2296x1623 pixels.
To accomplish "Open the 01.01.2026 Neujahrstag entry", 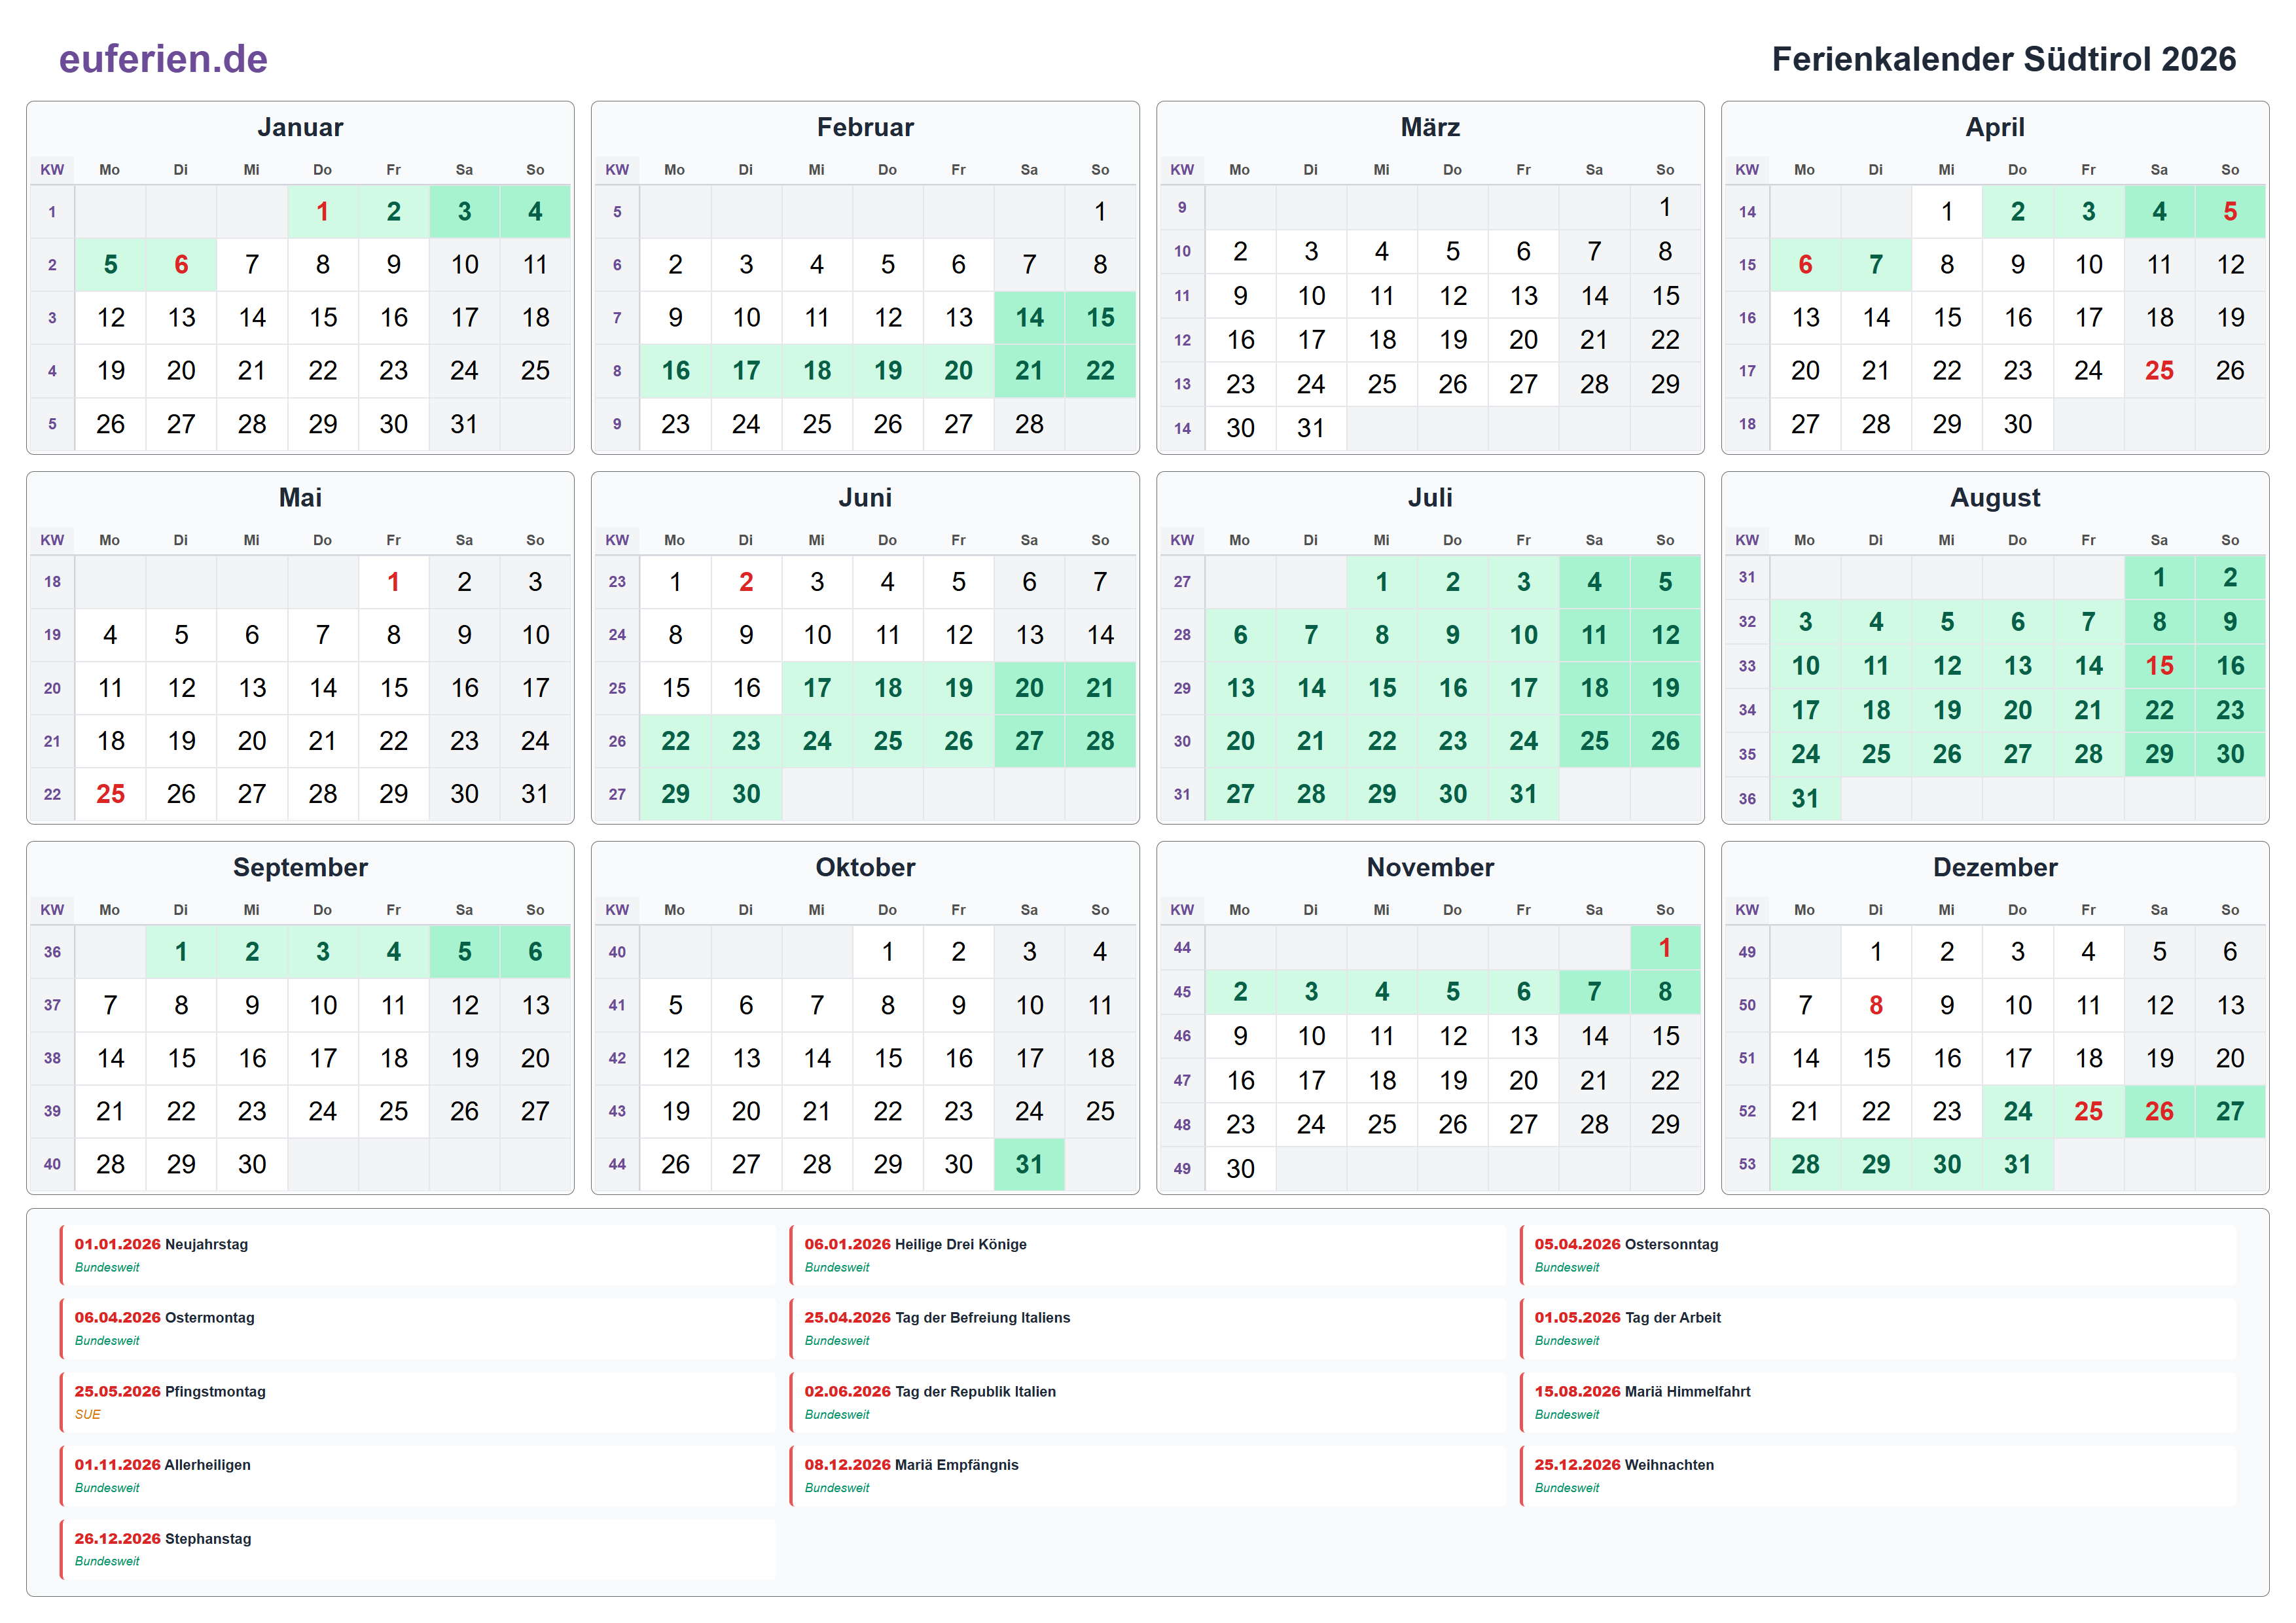I will click(x=418, y=1255).
